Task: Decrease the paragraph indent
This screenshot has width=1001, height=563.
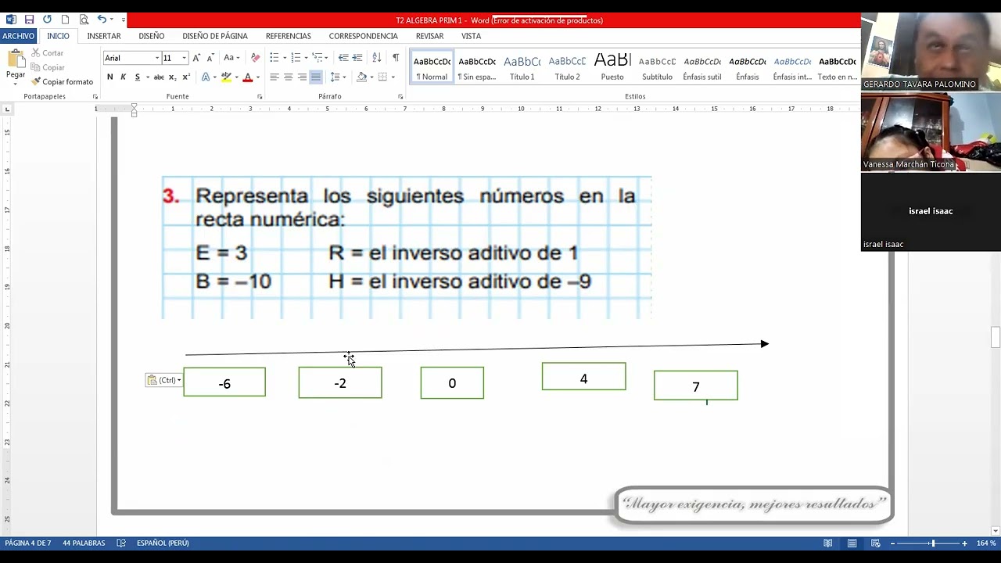Action: point(343,58)
